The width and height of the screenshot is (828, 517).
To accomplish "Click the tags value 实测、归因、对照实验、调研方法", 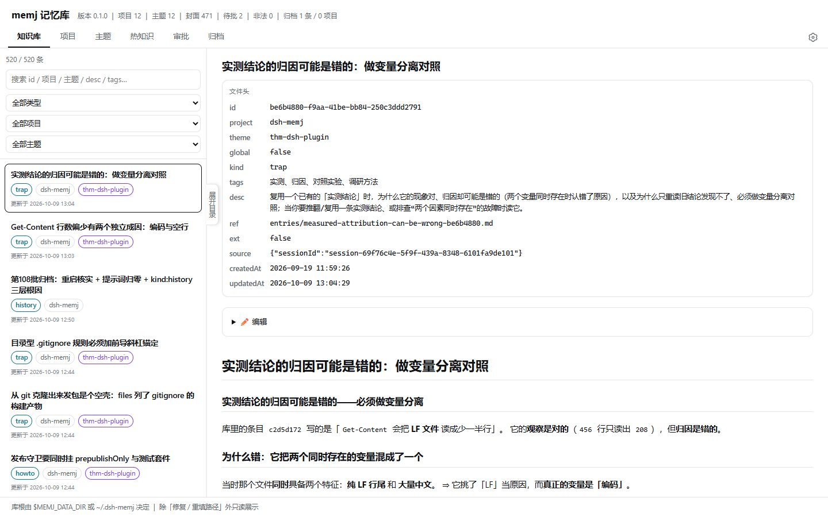I will tap(324, 182).
